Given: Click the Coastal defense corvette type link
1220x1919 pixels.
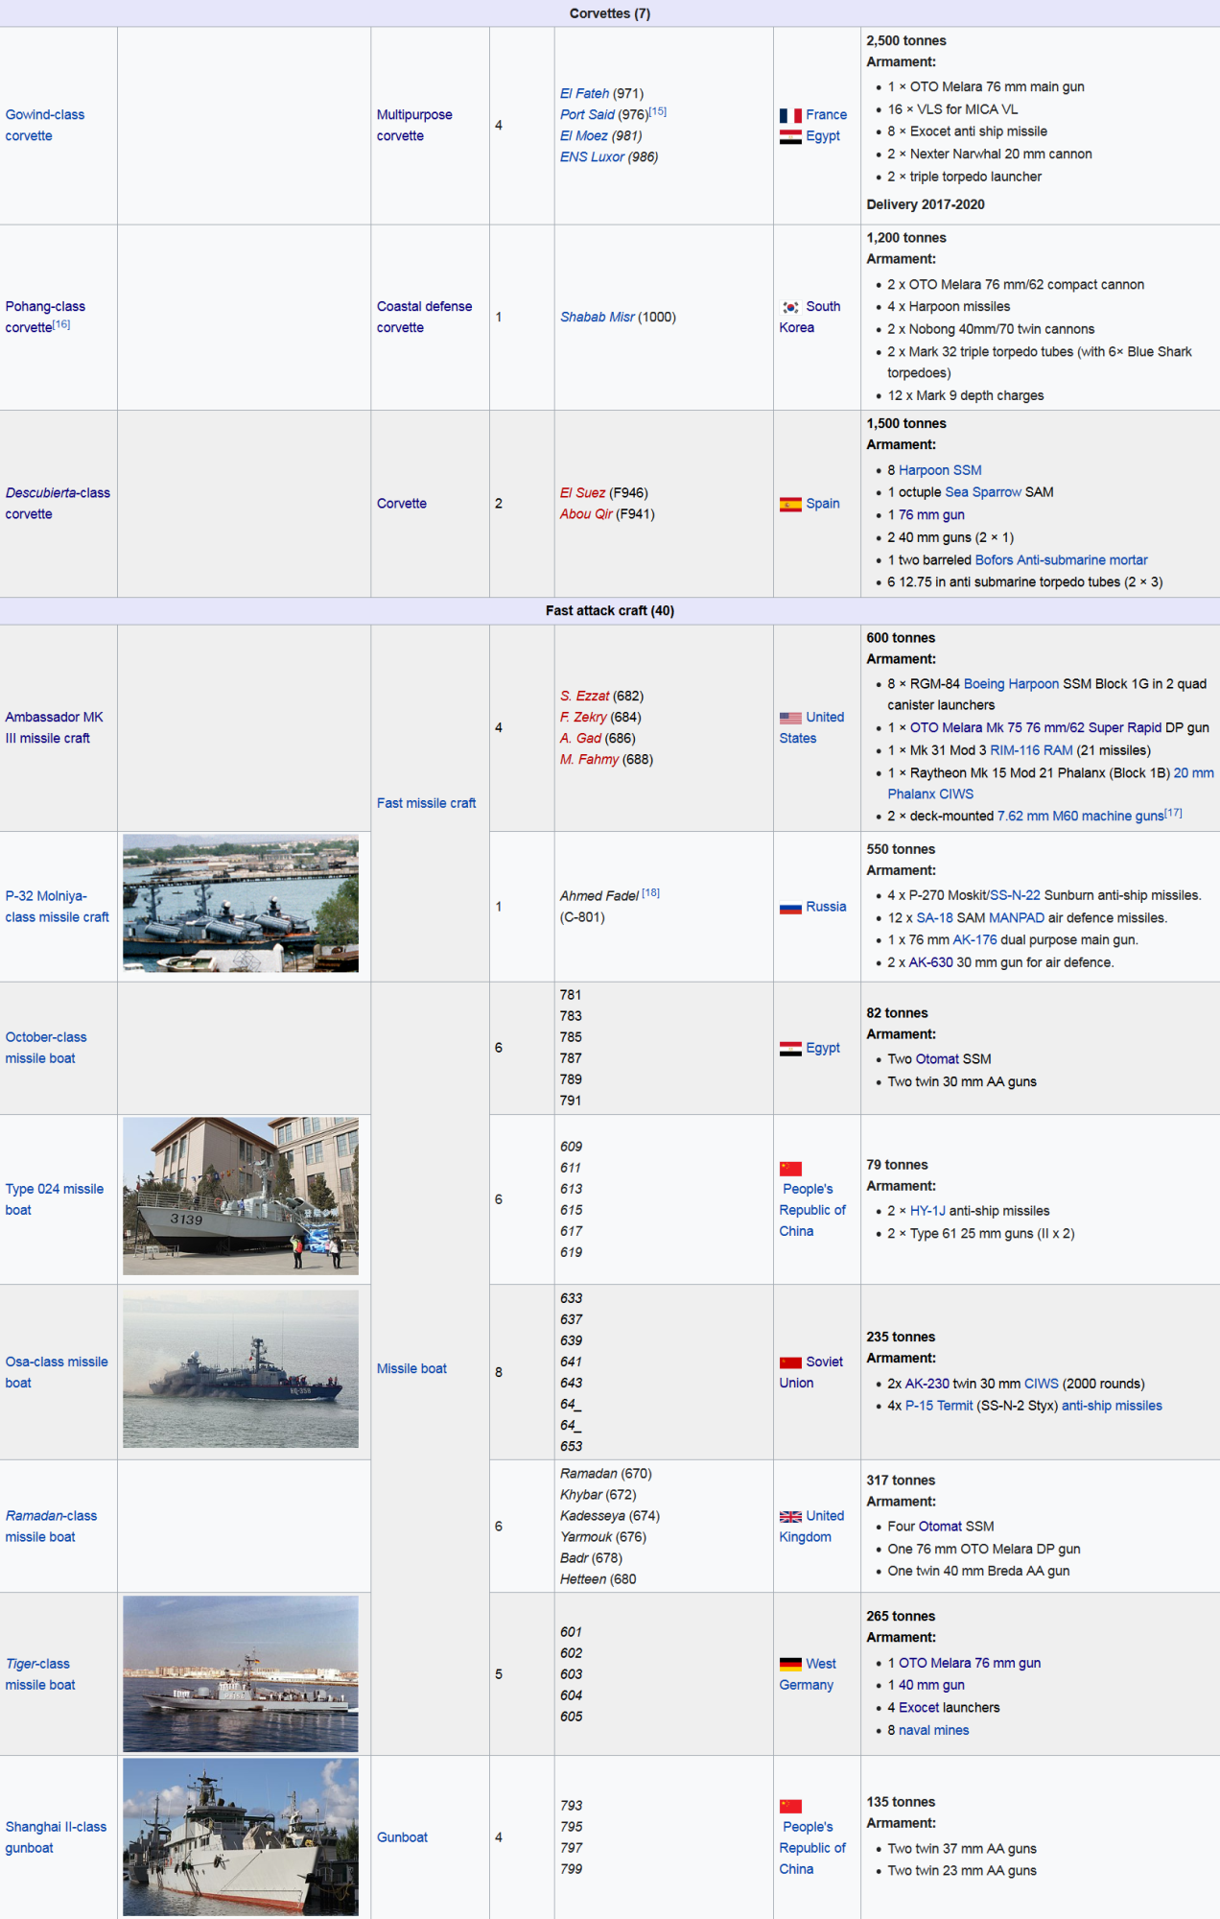Looking at the screenshot, I should 425,318.
